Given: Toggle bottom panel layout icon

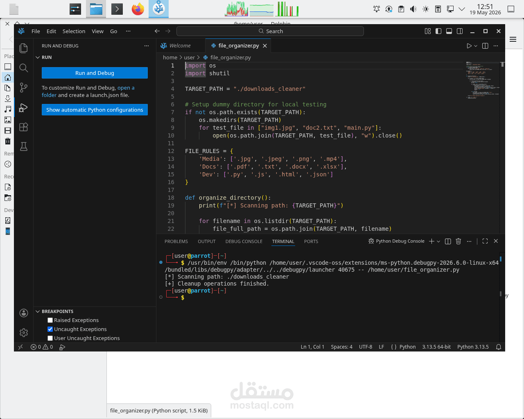Looking at the screenshot, I should (449, 31).
